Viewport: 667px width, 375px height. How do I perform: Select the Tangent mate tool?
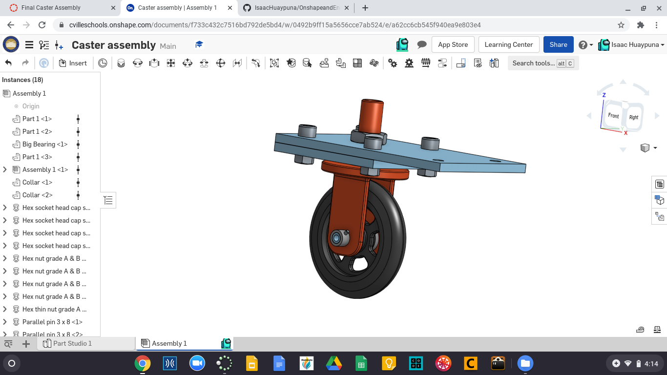(256, 63)
